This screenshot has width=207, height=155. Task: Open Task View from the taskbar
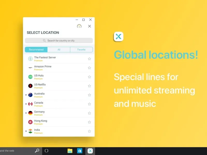click(47, 151)
